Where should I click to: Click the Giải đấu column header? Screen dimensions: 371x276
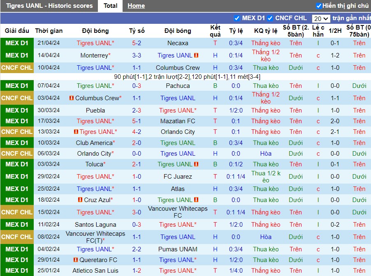click(17, 31)
